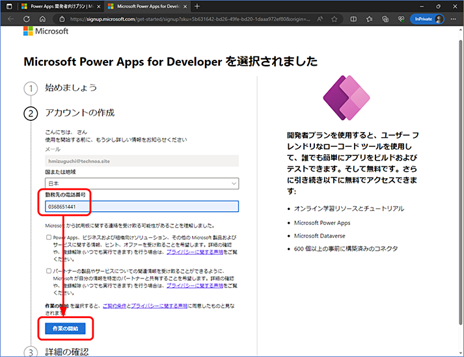Click オンライン学習リソースとチュートリアル bullet
Screen dimensions: 464x357
click(349, 209)
